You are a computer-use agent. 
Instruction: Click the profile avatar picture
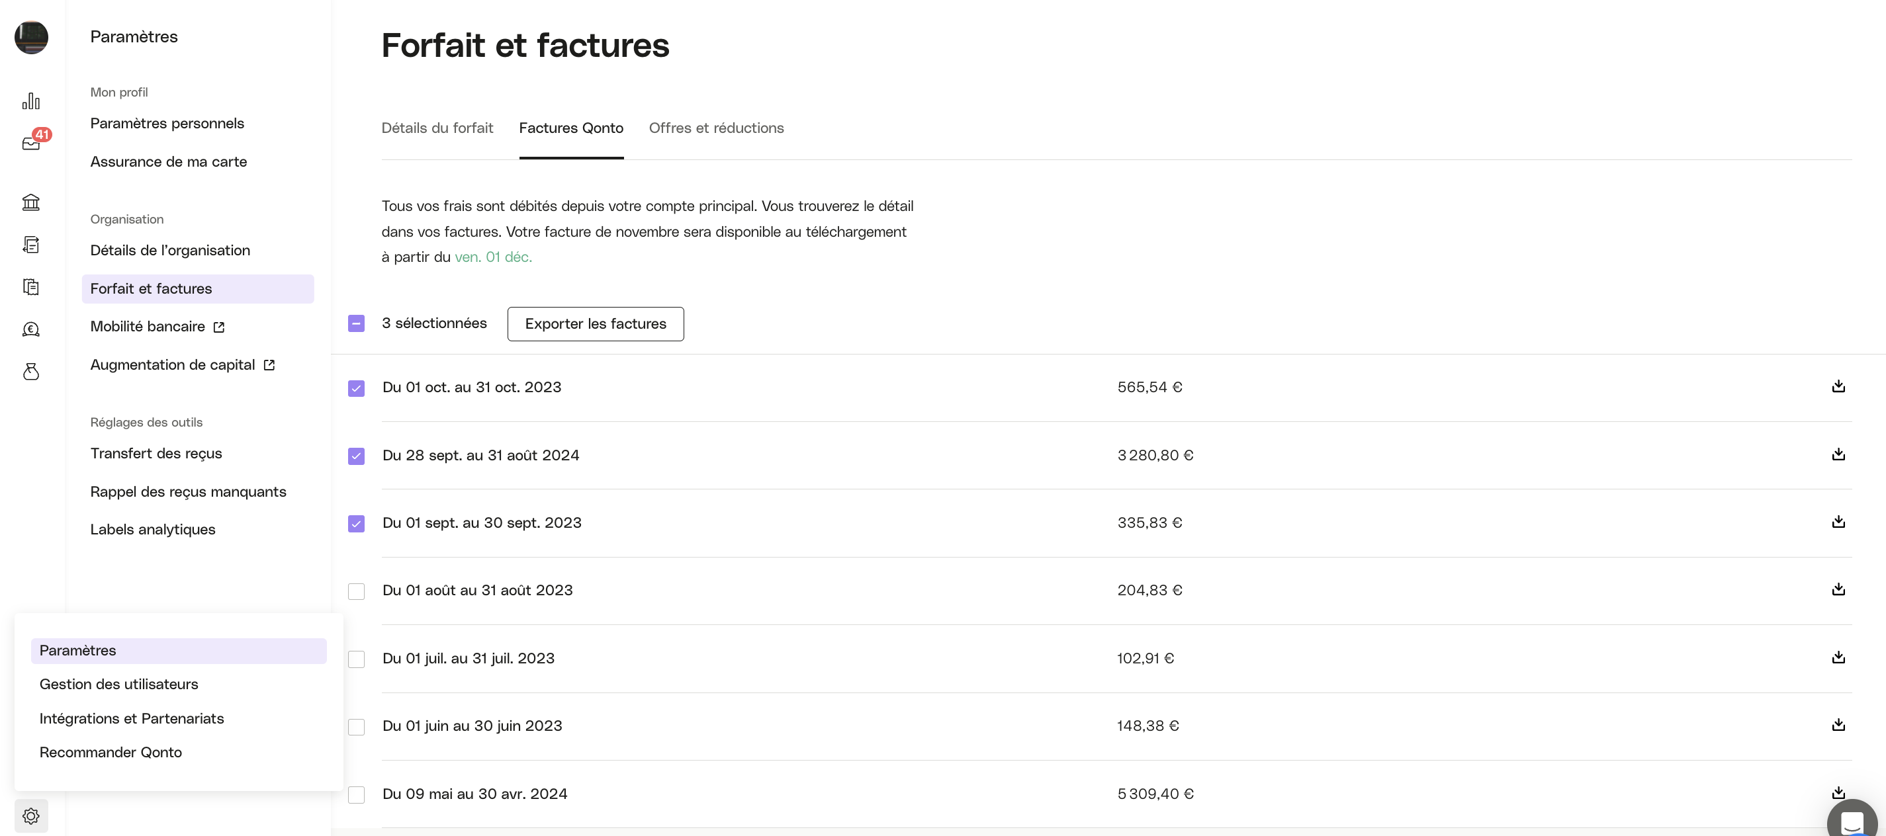coord(32,37)
